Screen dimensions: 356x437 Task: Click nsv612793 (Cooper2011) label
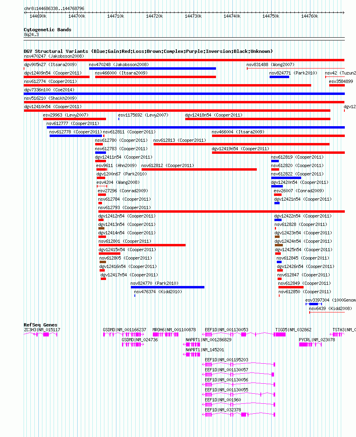pos(124,207)
